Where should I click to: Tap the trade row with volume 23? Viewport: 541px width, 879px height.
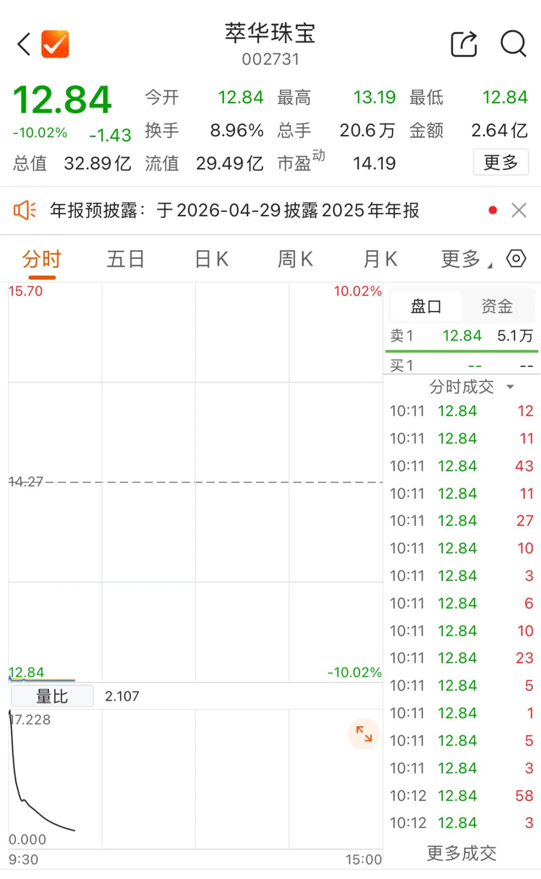[462, 658]
